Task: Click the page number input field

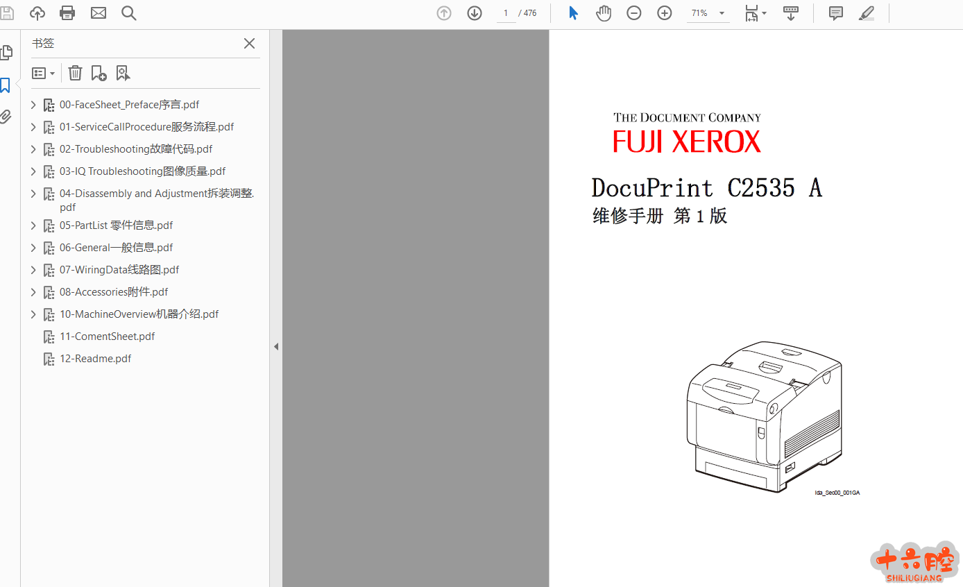Action: click(x=506, y=13)
